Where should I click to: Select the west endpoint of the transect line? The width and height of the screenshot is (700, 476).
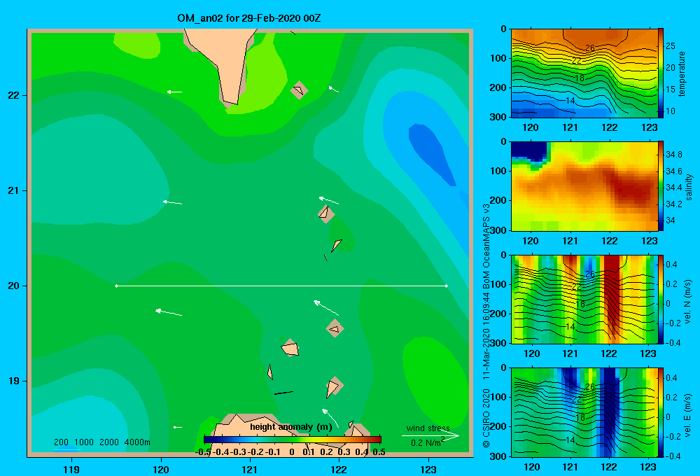[x=116, y=286]
